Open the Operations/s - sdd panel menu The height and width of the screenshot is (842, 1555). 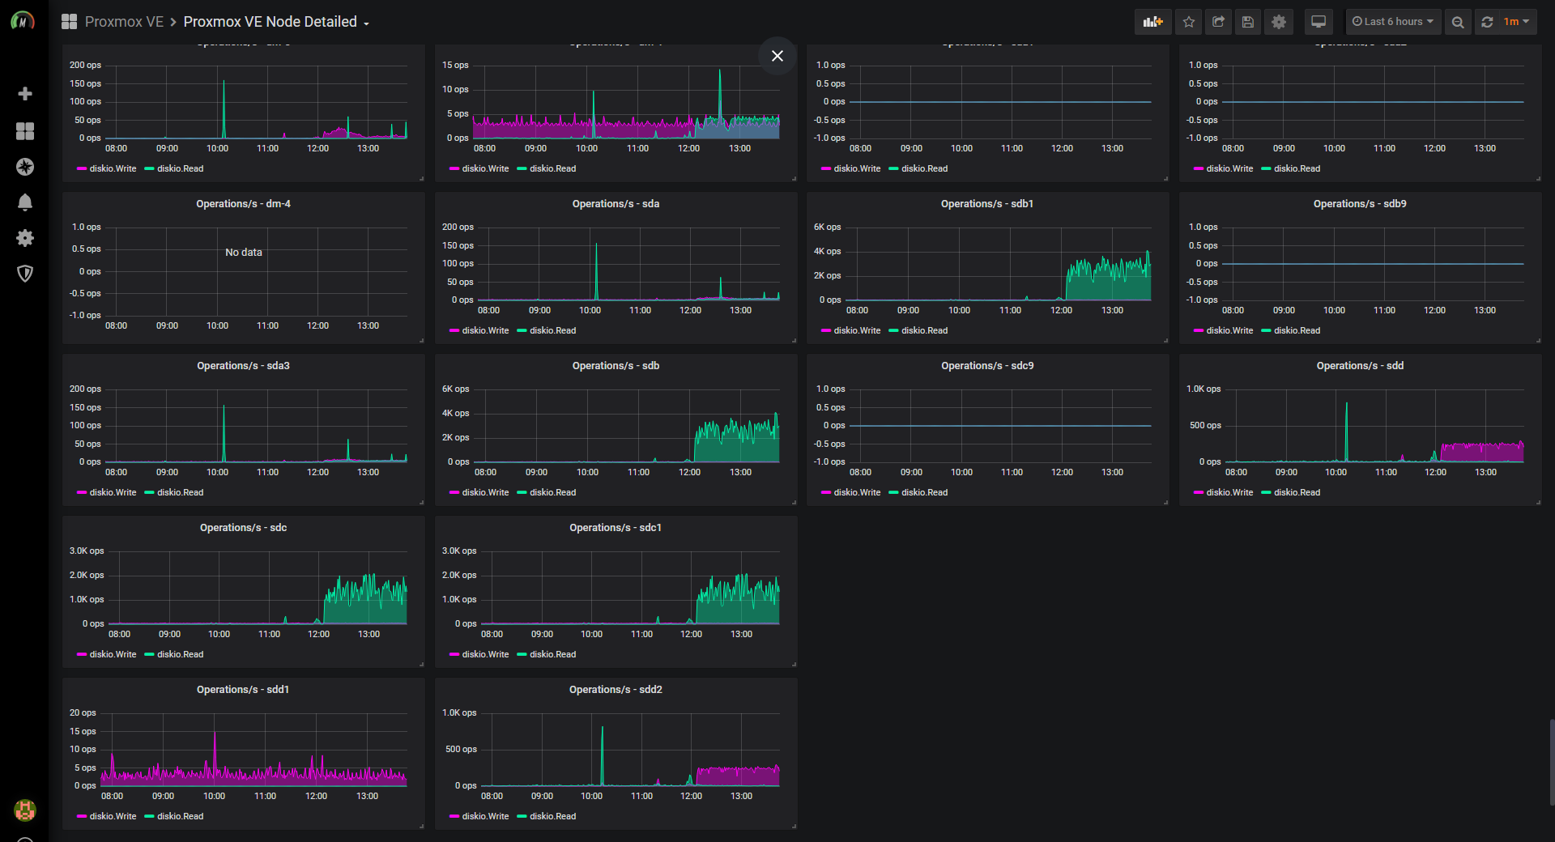coord(1360,366)
